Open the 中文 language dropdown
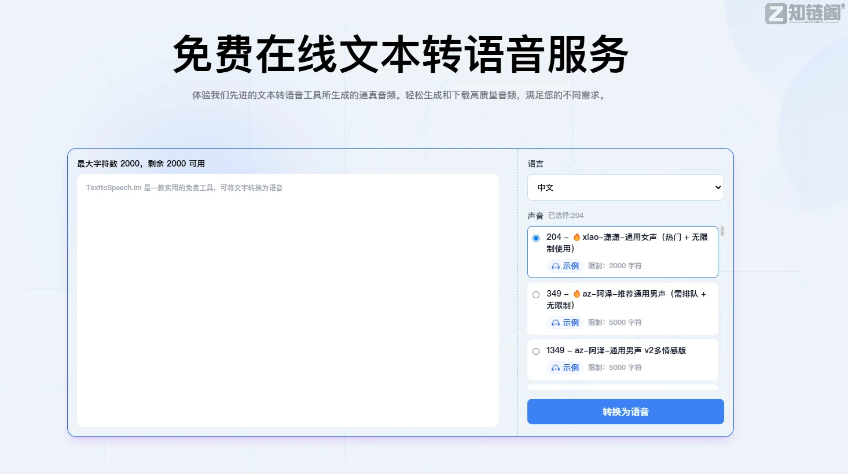The image size is (848, 474). pos(625,187)
